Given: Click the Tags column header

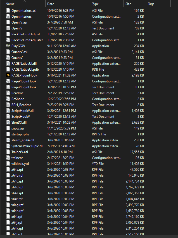Looking at the screenshot, I should click(151, 4).
